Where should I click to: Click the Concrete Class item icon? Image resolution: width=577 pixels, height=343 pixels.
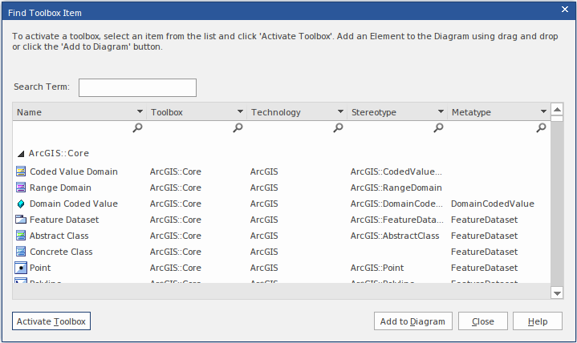pyautogui.click(x=21, y=252)
